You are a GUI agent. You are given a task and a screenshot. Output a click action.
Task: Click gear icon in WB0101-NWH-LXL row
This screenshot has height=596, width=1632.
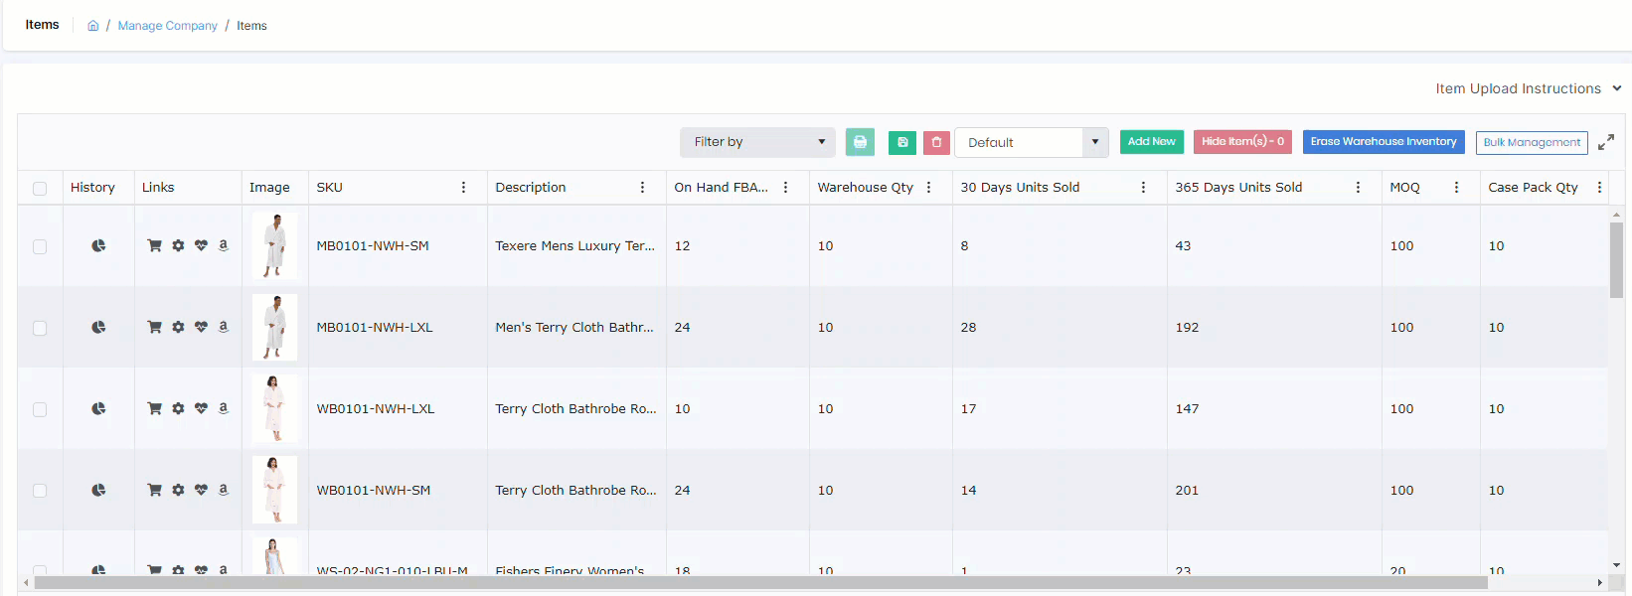pos(178,408)
